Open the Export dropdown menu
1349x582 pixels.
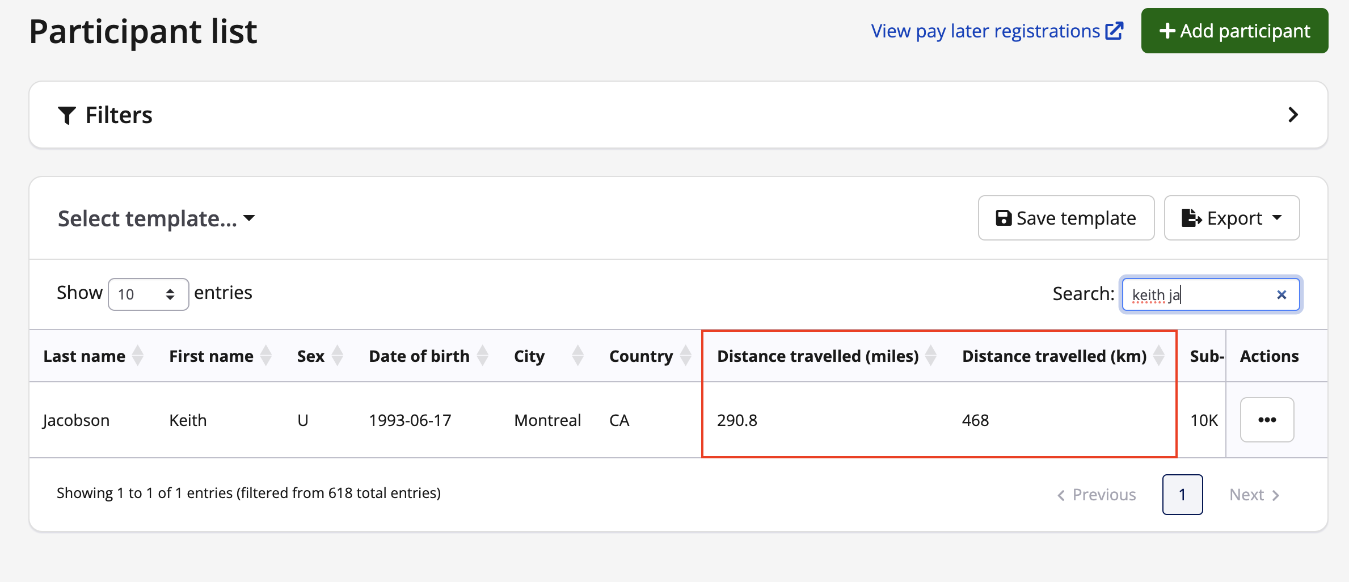tap(1232, 218)
